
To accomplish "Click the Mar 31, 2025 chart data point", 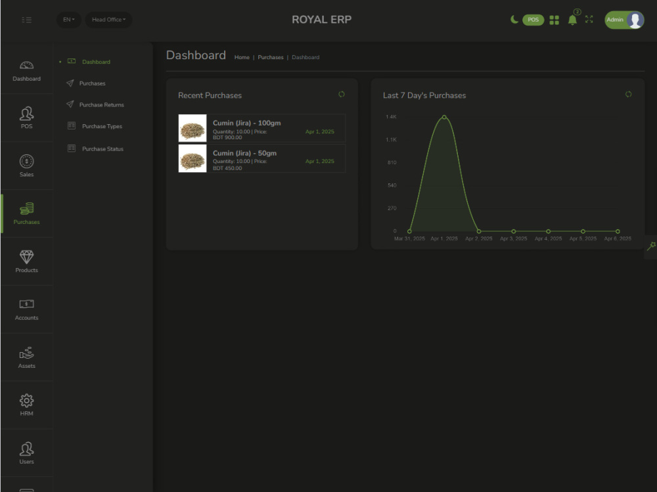I will [x=409, y=231].
